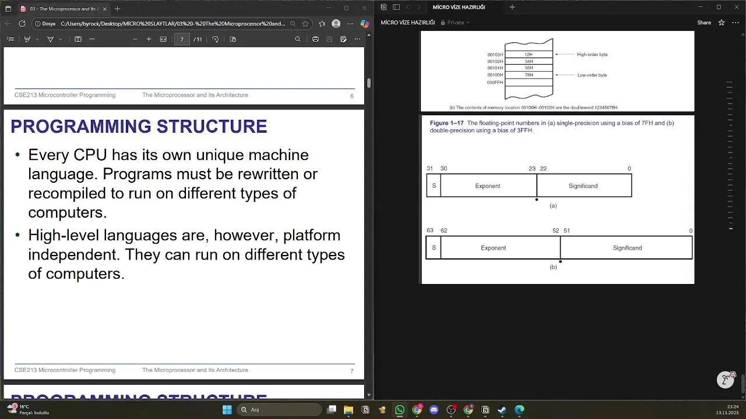
Task: Click the taskbar search box 'Ara'
Action: pos(280,410)
